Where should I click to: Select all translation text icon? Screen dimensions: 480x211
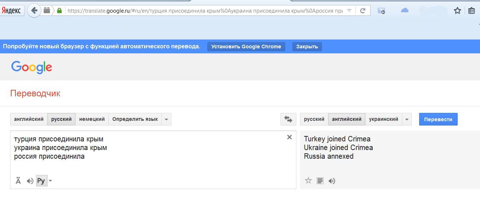point(320,181)
